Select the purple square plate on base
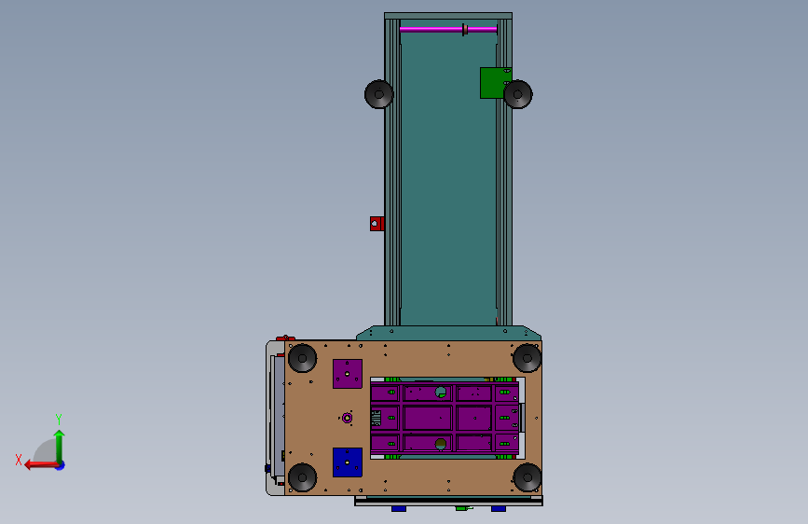The width and height of the screenshot is (808, 524). tap(348, 374)
